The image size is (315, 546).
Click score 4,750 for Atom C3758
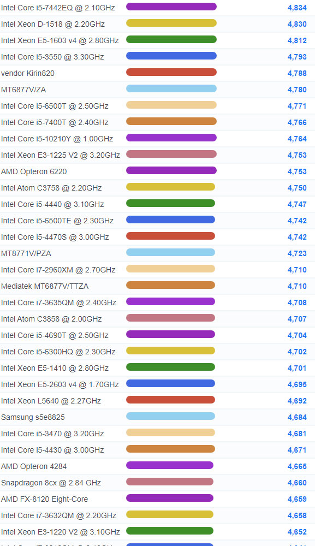(297, 188)
